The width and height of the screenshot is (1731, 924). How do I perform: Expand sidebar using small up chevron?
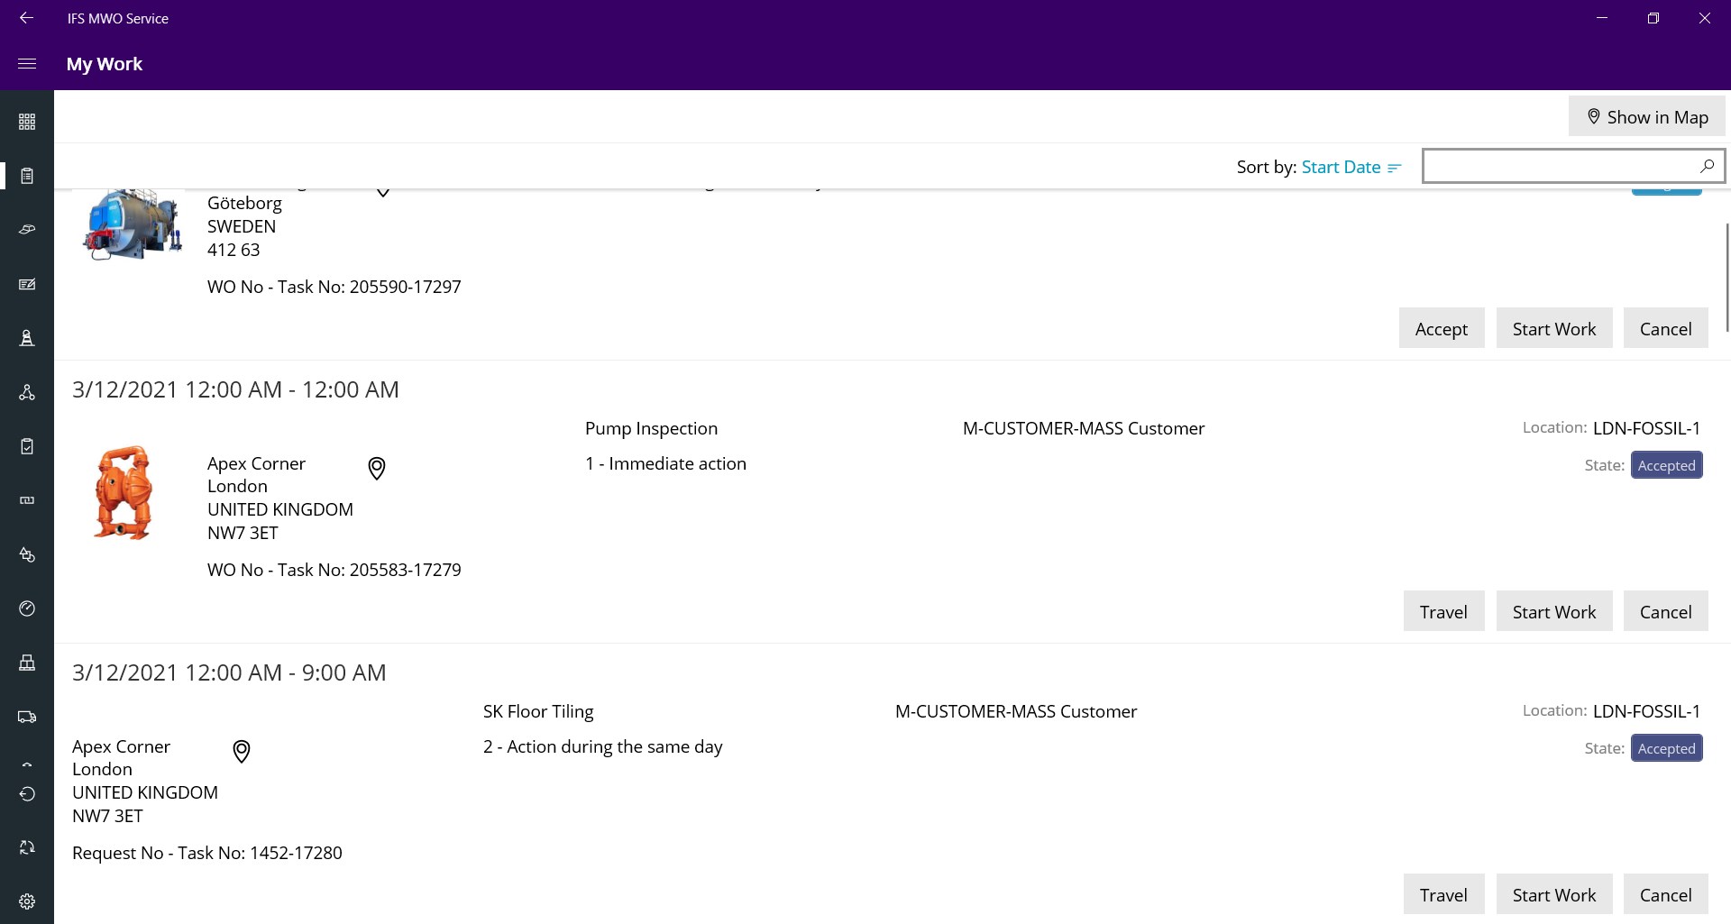point(27,764)
